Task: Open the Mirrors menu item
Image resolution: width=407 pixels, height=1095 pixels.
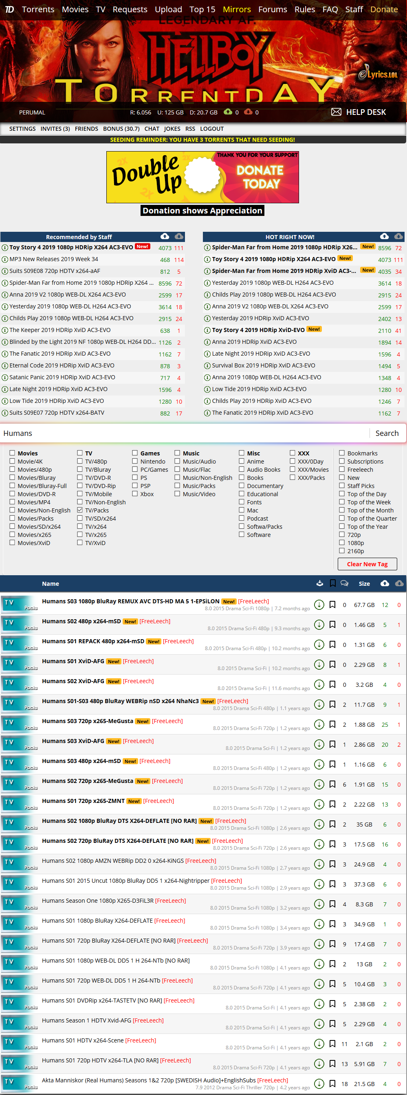Action: [237, 9]
